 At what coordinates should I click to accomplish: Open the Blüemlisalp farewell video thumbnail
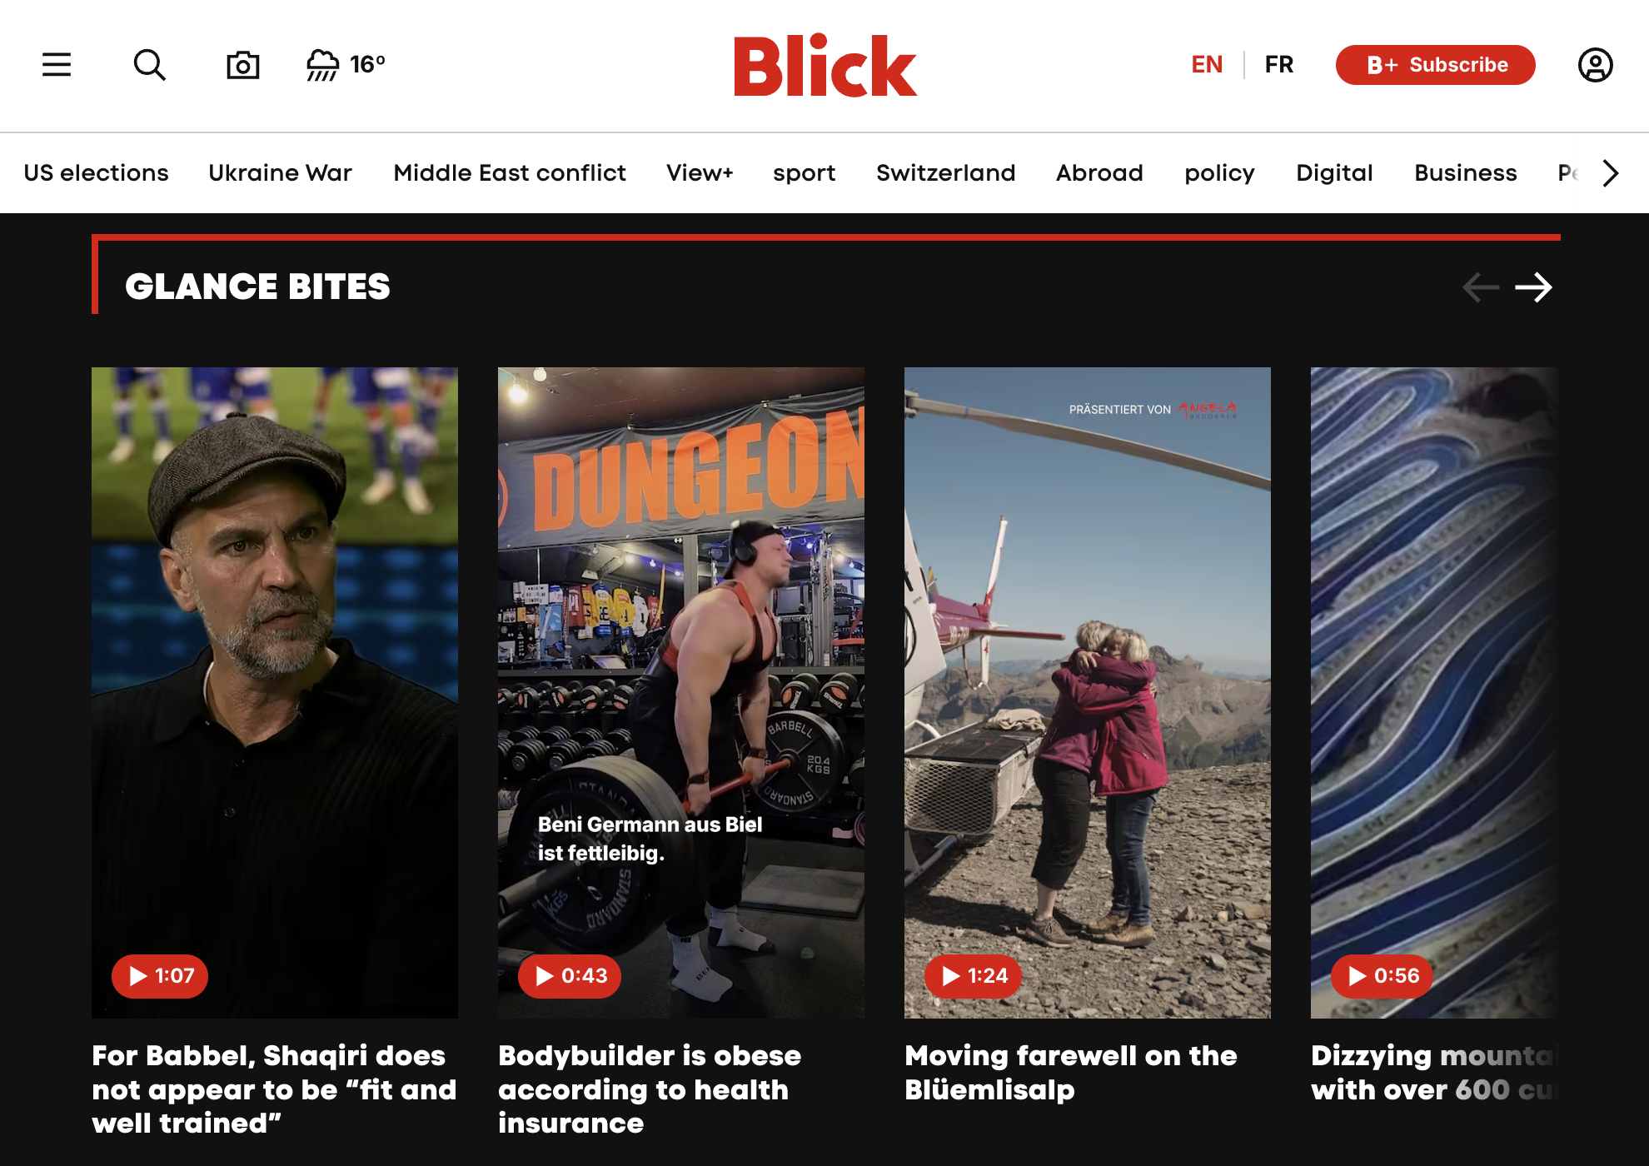coord(1088,692)
